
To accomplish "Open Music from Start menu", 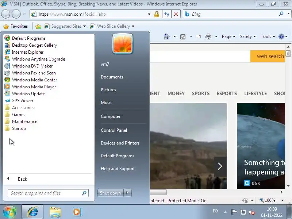I will [x=107, y=103].
